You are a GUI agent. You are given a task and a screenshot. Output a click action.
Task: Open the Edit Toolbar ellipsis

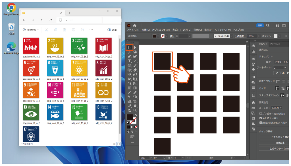pos(132,143)
